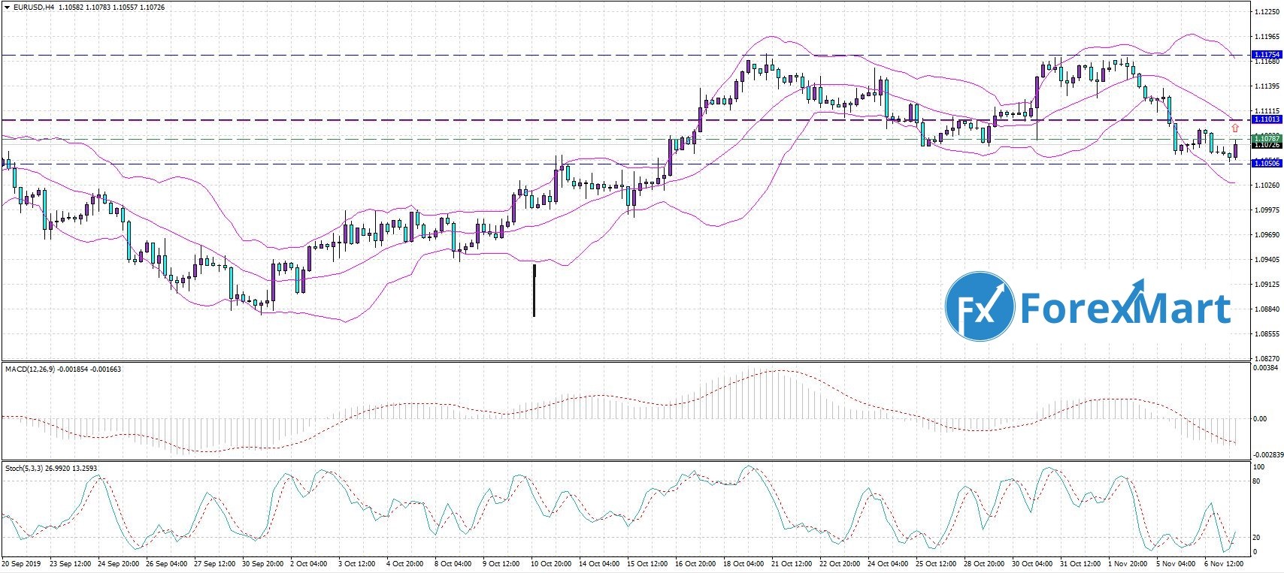Click the 1.09975 price scale value
The width and height of the screenshot is (1284, 573).
(1266, 210)
